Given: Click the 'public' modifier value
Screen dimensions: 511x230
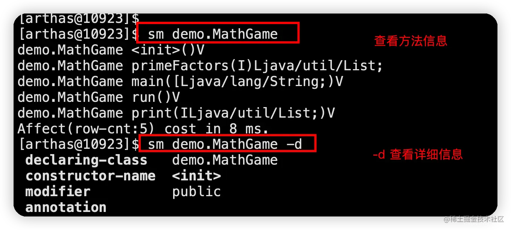Looking at the screenshot, I should (x=196, y=192).
